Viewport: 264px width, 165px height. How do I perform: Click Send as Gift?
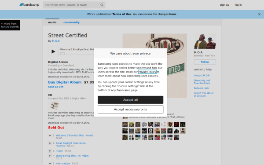(56, 87)
